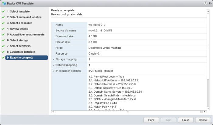Screen dimensions: 213x125
Task: Click the horizontal scrollbar right arrow
Action: (205, 112)
